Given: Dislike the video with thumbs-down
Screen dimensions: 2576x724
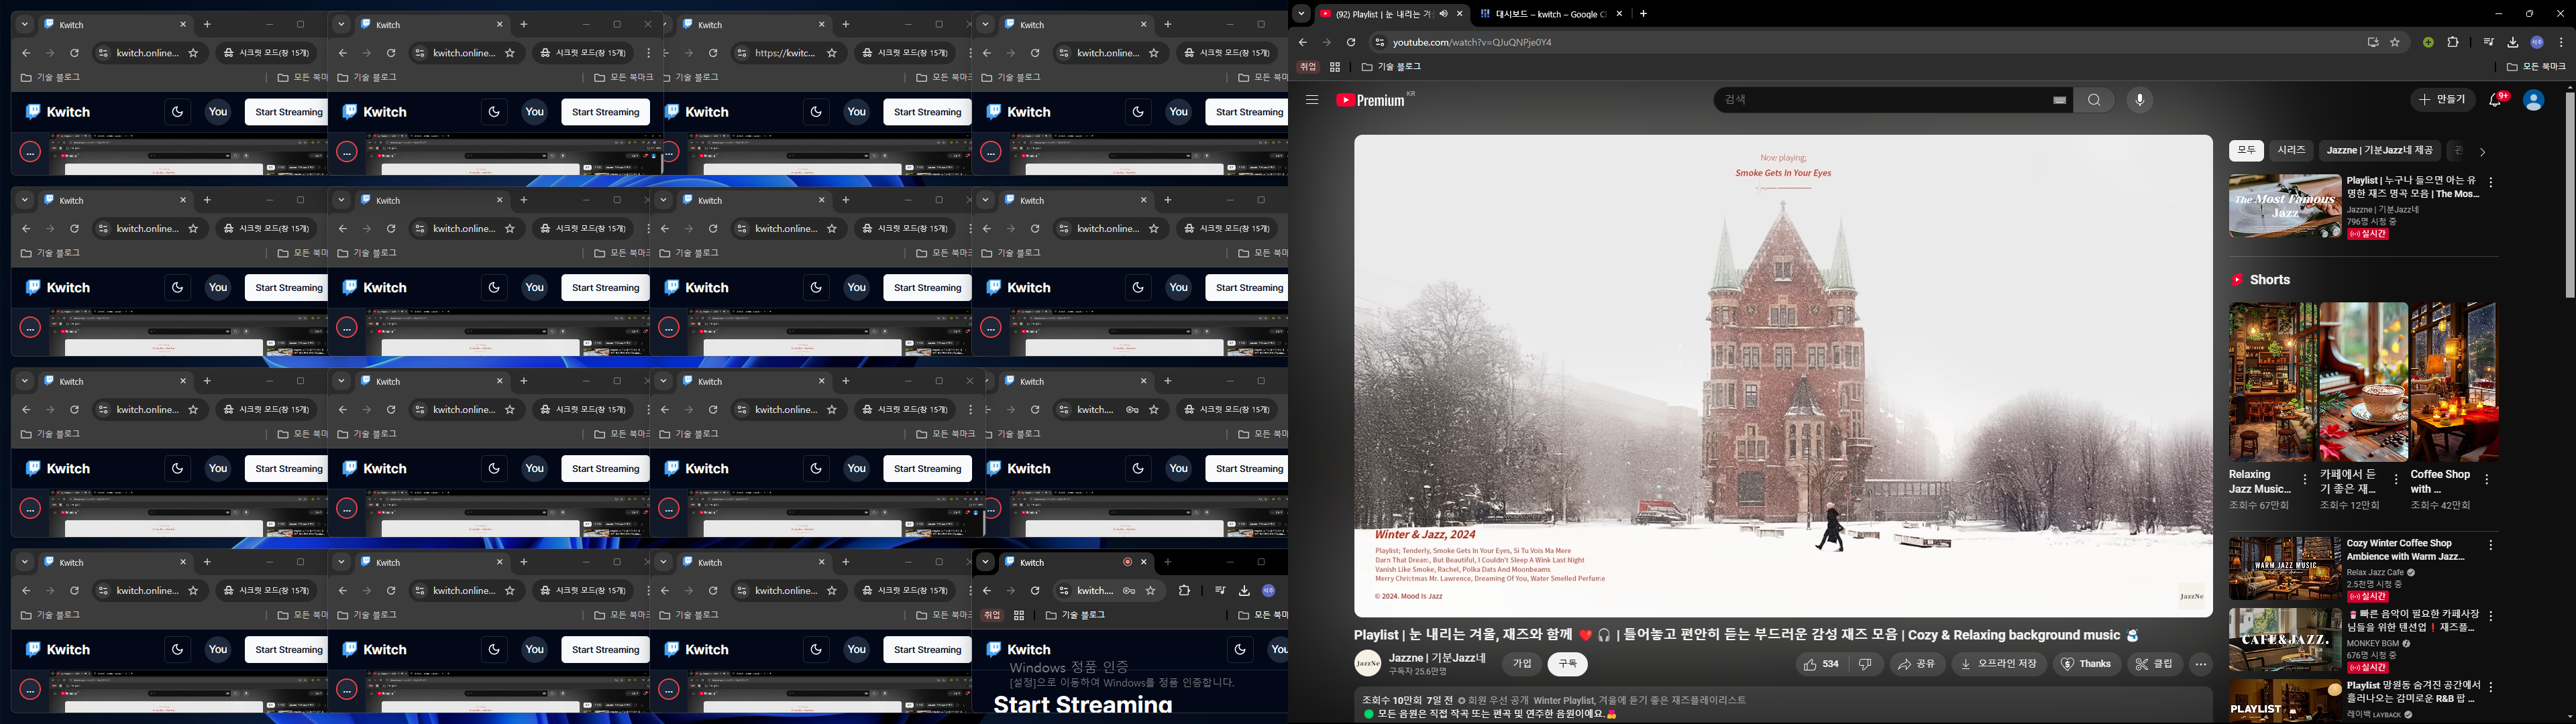Looking at the screenshot, I should pyautogui.click(x=1865, y=664).
